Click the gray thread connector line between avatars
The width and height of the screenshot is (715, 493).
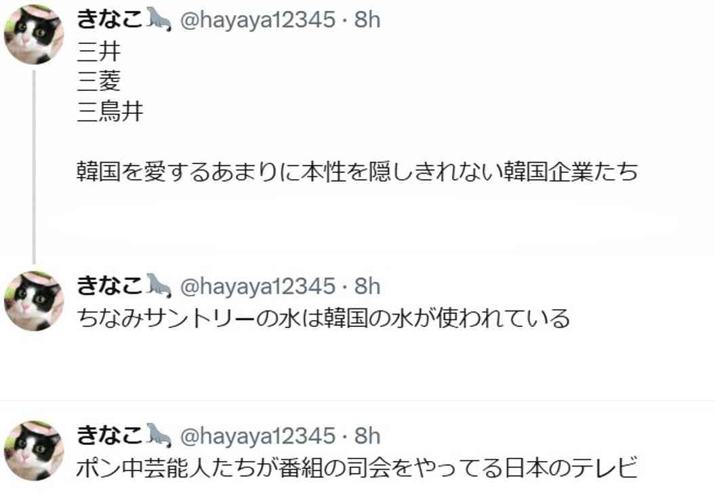click(x=34, y=167)
